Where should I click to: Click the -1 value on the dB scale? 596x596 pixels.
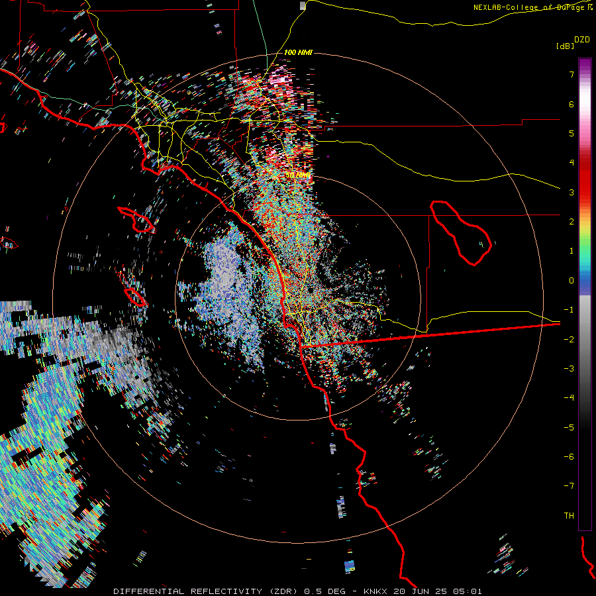(x=569, y=310)
